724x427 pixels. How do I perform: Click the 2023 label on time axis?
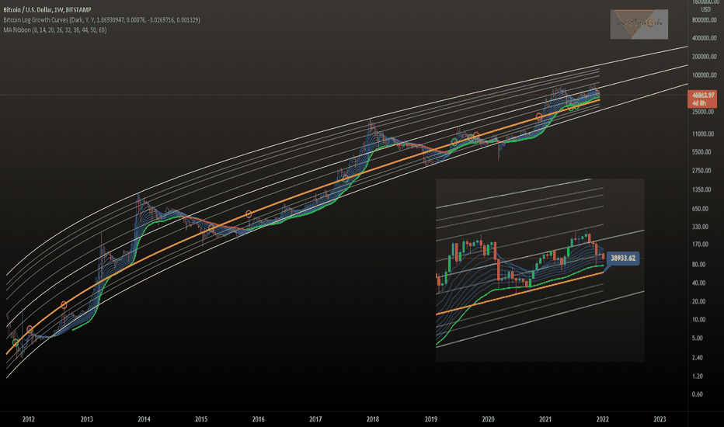pyautogui.click(x=660, y=419)
